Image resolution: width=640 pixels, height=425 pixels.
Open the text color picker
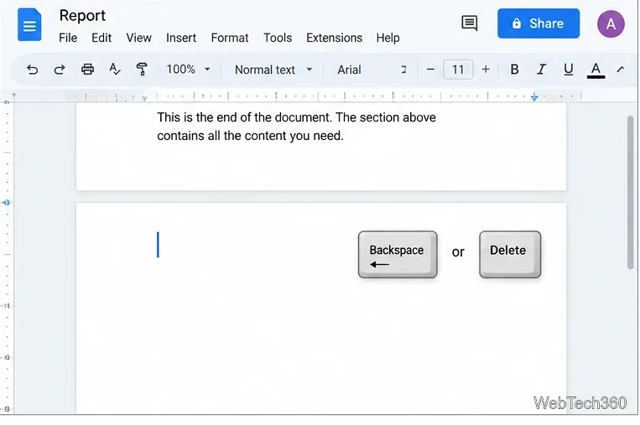click(x=596, y=70)
